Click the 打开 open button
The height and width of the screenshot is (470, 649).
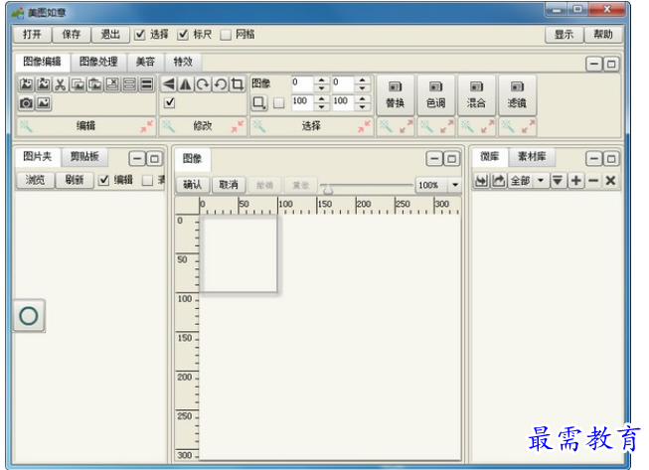(32, 35)
